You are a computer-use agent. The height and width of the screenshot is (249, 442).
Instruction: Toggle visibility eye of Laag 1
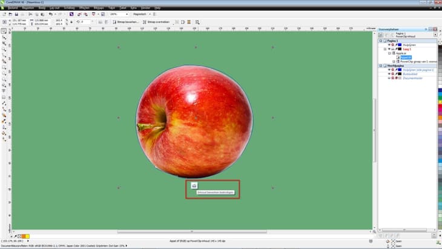(x=389, y=49)
